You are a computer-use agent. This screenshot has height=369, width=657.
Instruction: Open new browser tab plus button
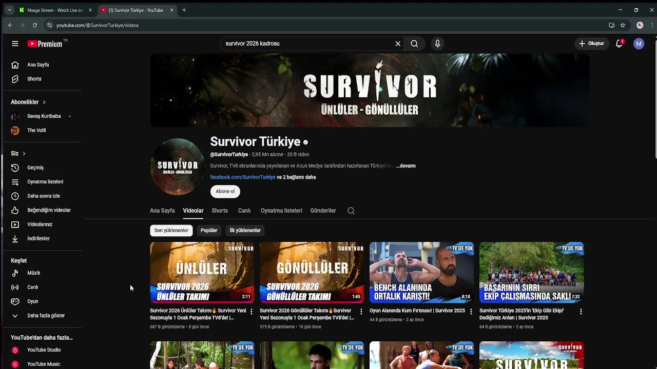click(184, 10)
